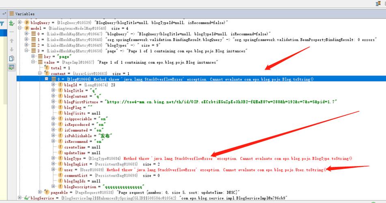Viewport: 386px width, 203px height.
Task: Expand the blogDescription node
Action: tap(53, 186)
